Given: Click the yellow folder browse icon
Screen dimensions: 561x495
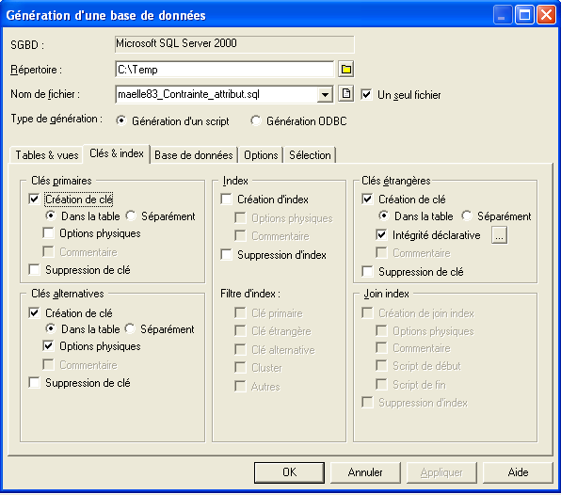Looking at the screenshot, I should 346,70.
